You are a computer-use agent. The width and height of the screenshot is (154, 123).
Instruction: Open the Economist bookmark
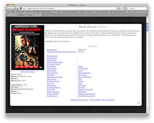point(20,12)
